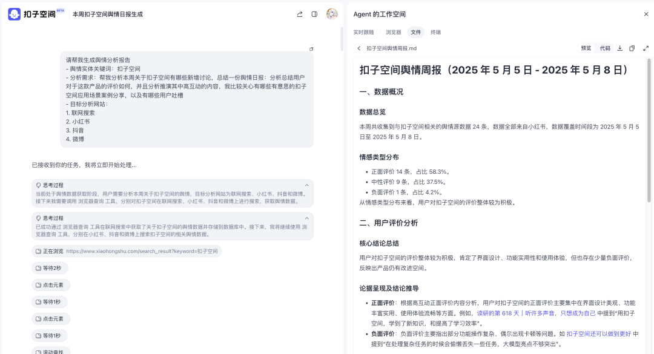This screenshot has width=654, height=354.
Task: Click the 等待2秒 step icon
Action: pyautogui.click(x=38, y=268)
